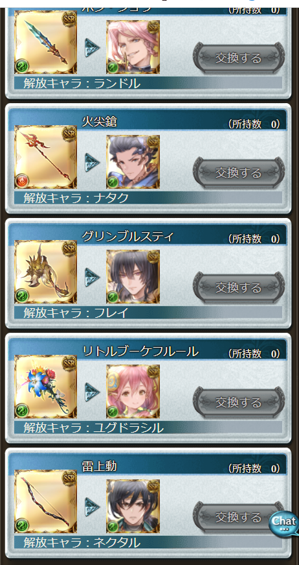View the ランドル character portrait

tap(133, 47)
